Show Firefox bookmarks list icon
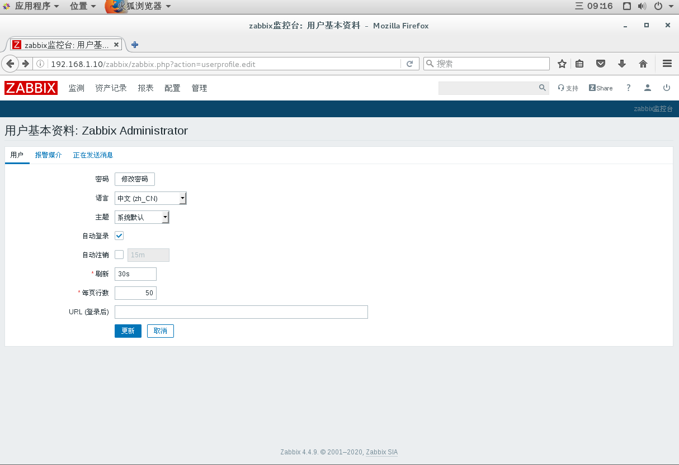The height and width of the screenshot is (465, 679). pyautogui.click(x=579, y=64)
